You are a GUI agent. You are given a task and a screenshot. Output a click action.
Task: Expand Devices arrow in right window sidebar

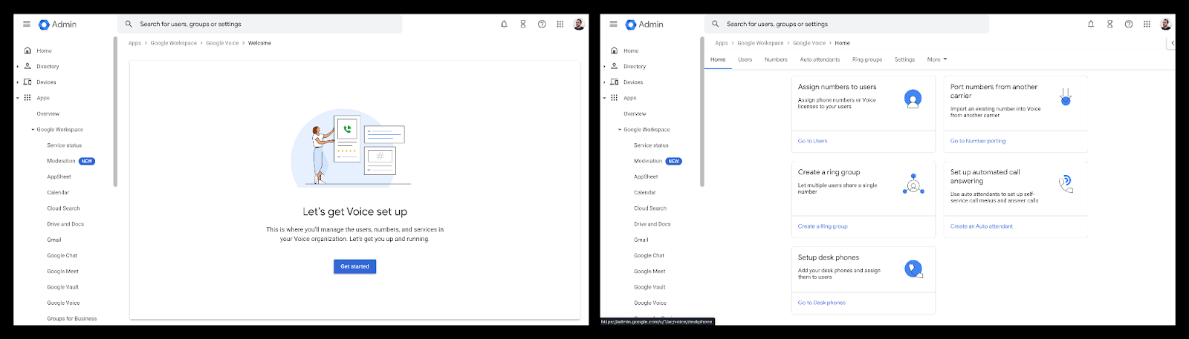click(605, 82)
